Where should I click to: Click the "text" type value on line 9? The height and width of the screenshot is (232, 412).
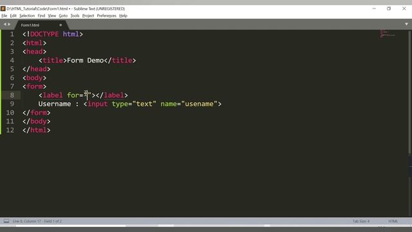144,104
